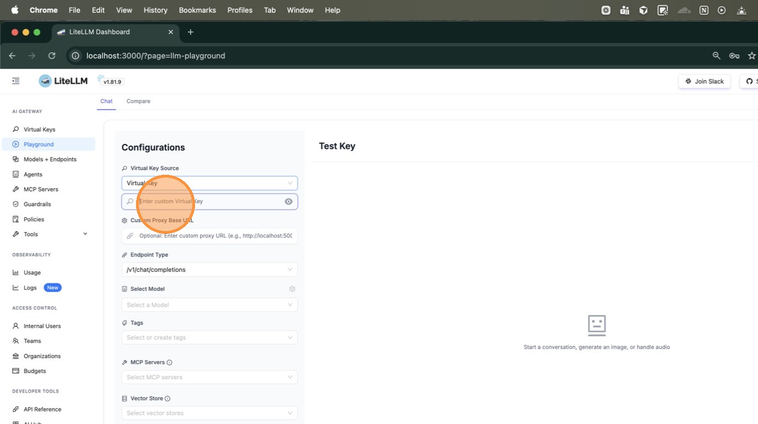Click the v1.81.9 version badge

112,82
